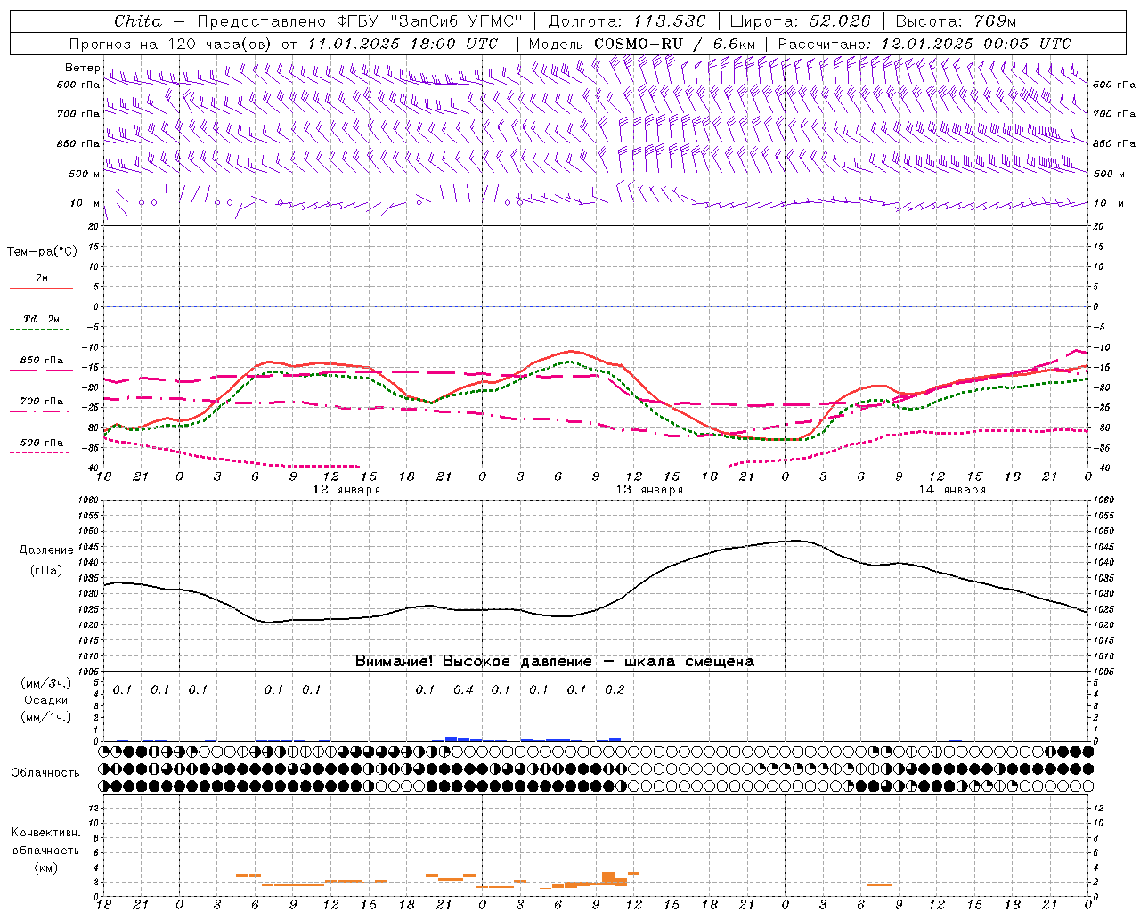
Task: Click the Облачность cloud cover label
Action: 45,772
